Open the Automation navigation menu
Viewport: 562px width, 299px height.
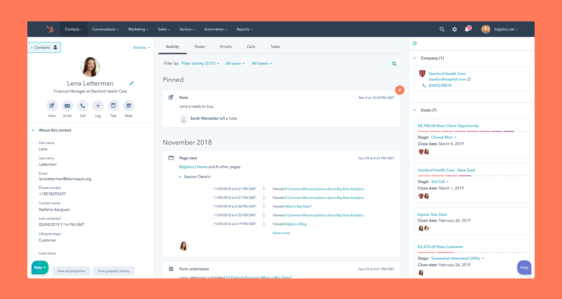pos(216,29)
